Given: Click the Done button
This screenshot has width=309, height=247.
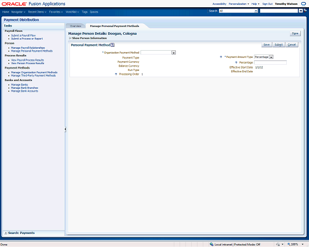Looking at the screenshot, I should (295, 34).
